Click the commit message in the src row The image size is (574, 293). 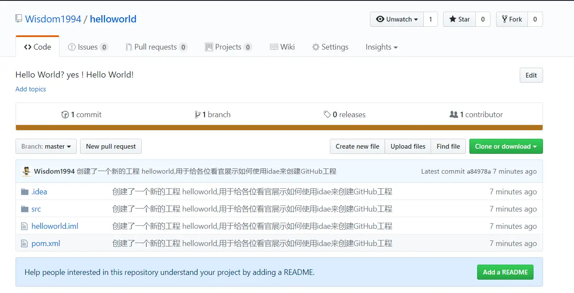[x=252, y=209]
